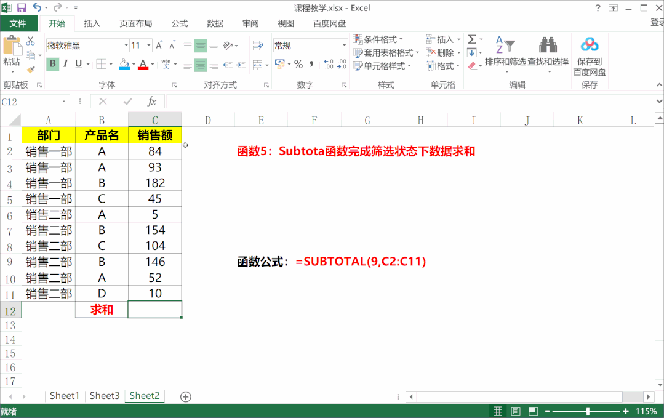This screenshot has height=418, width=664.
Task: Click the zoom in plus button
Action: 626,411
